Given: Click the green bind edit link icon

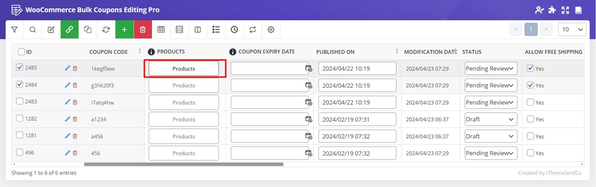Looking at the screenshot, I should pos(69,30).
